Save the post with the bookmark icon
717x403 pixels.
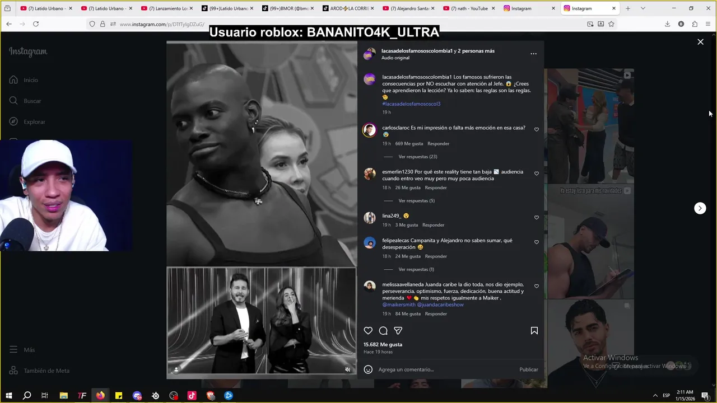coord(534,331)
